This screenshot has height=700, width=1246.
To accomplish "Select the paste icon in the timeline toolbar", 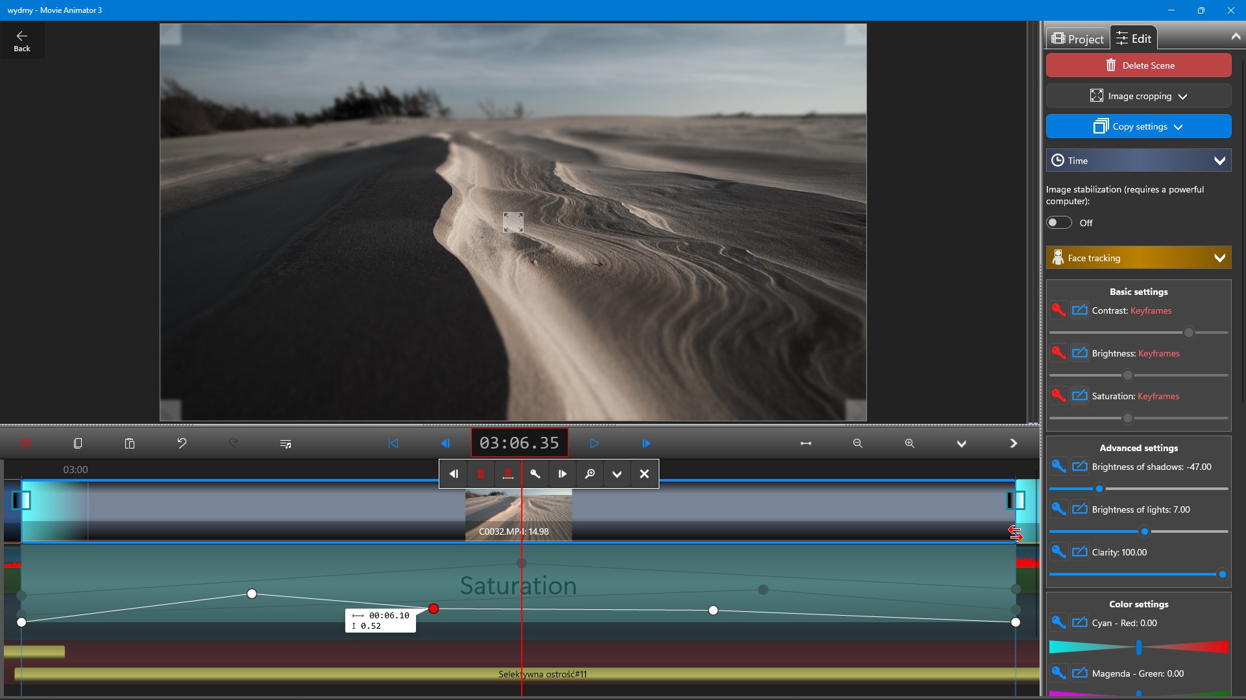I will click(130, 443).
